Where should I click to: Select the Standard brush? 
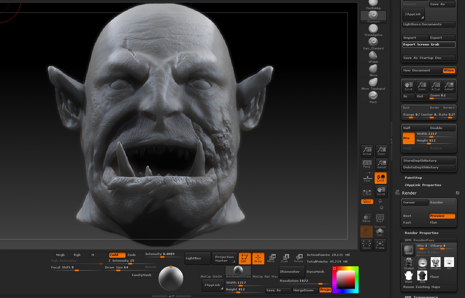pyautogui.click(x=373, y=17)
